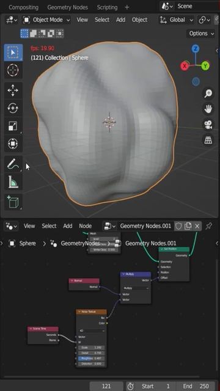Image resolution: width=220 pixels, height=391 pixels.
Task: Open the viewport Select menu
Action: pyautogui.click(x=102, y=20)
